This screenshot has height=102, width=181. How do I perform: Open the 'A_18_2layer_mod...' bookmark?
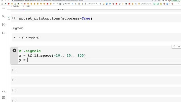[x=145, y=4]
